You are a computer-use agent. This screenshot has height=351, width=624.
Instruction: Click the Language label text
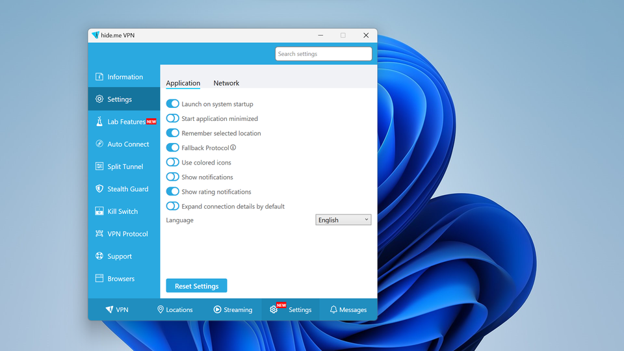[179, 220]
